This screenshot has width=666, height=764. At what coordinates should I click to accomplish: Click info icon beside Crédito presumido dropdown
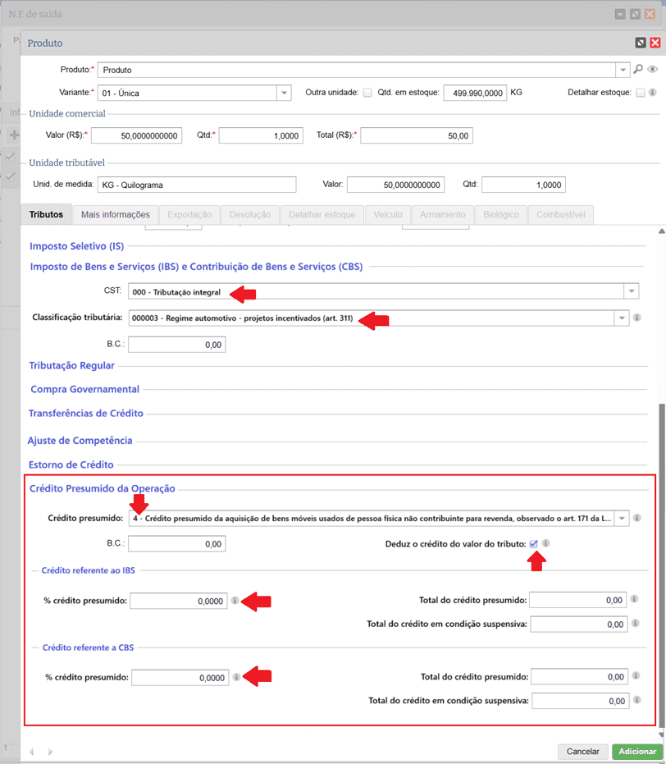coord(637,518)
